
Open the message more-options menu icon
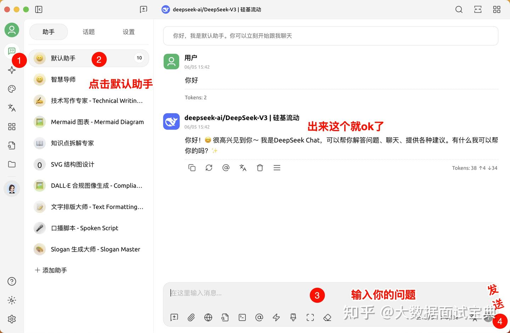coord(277,168)
